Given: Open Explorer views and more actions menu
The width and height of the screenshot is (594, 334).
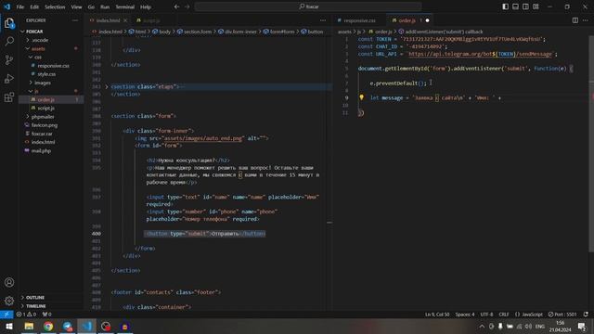Looking at the screenshot, I should 75,20.
